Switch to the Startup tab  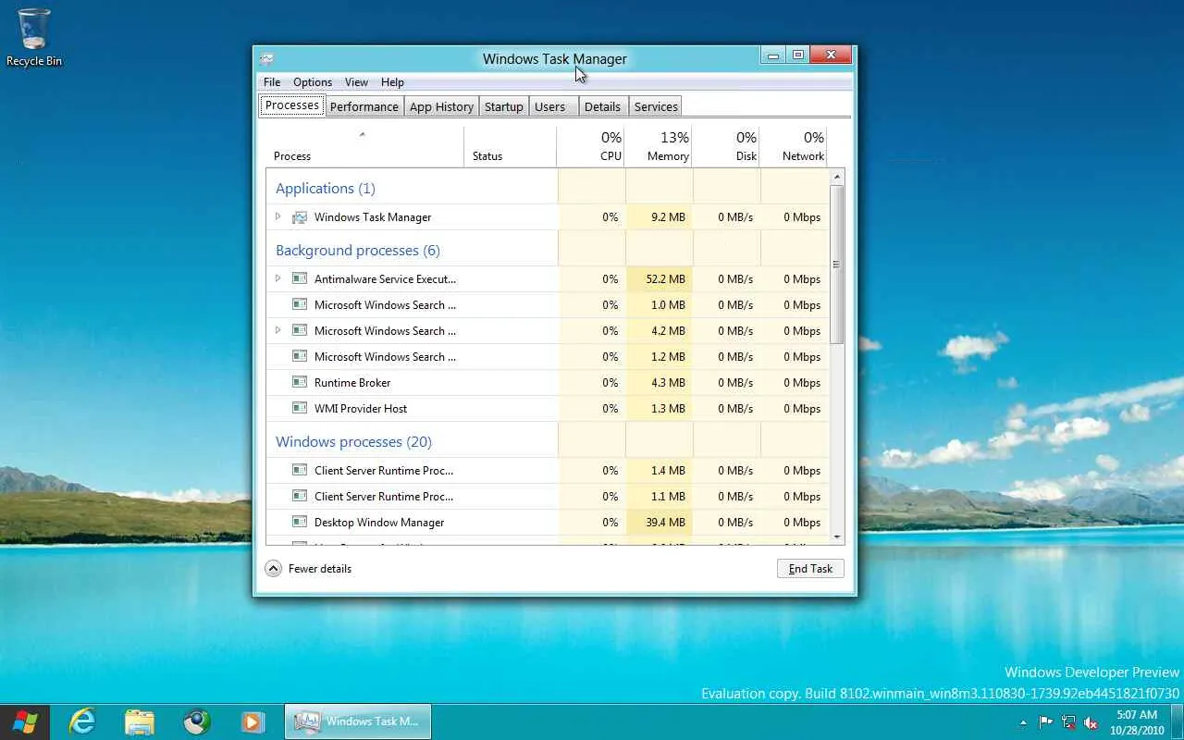(x=504, y=106)
